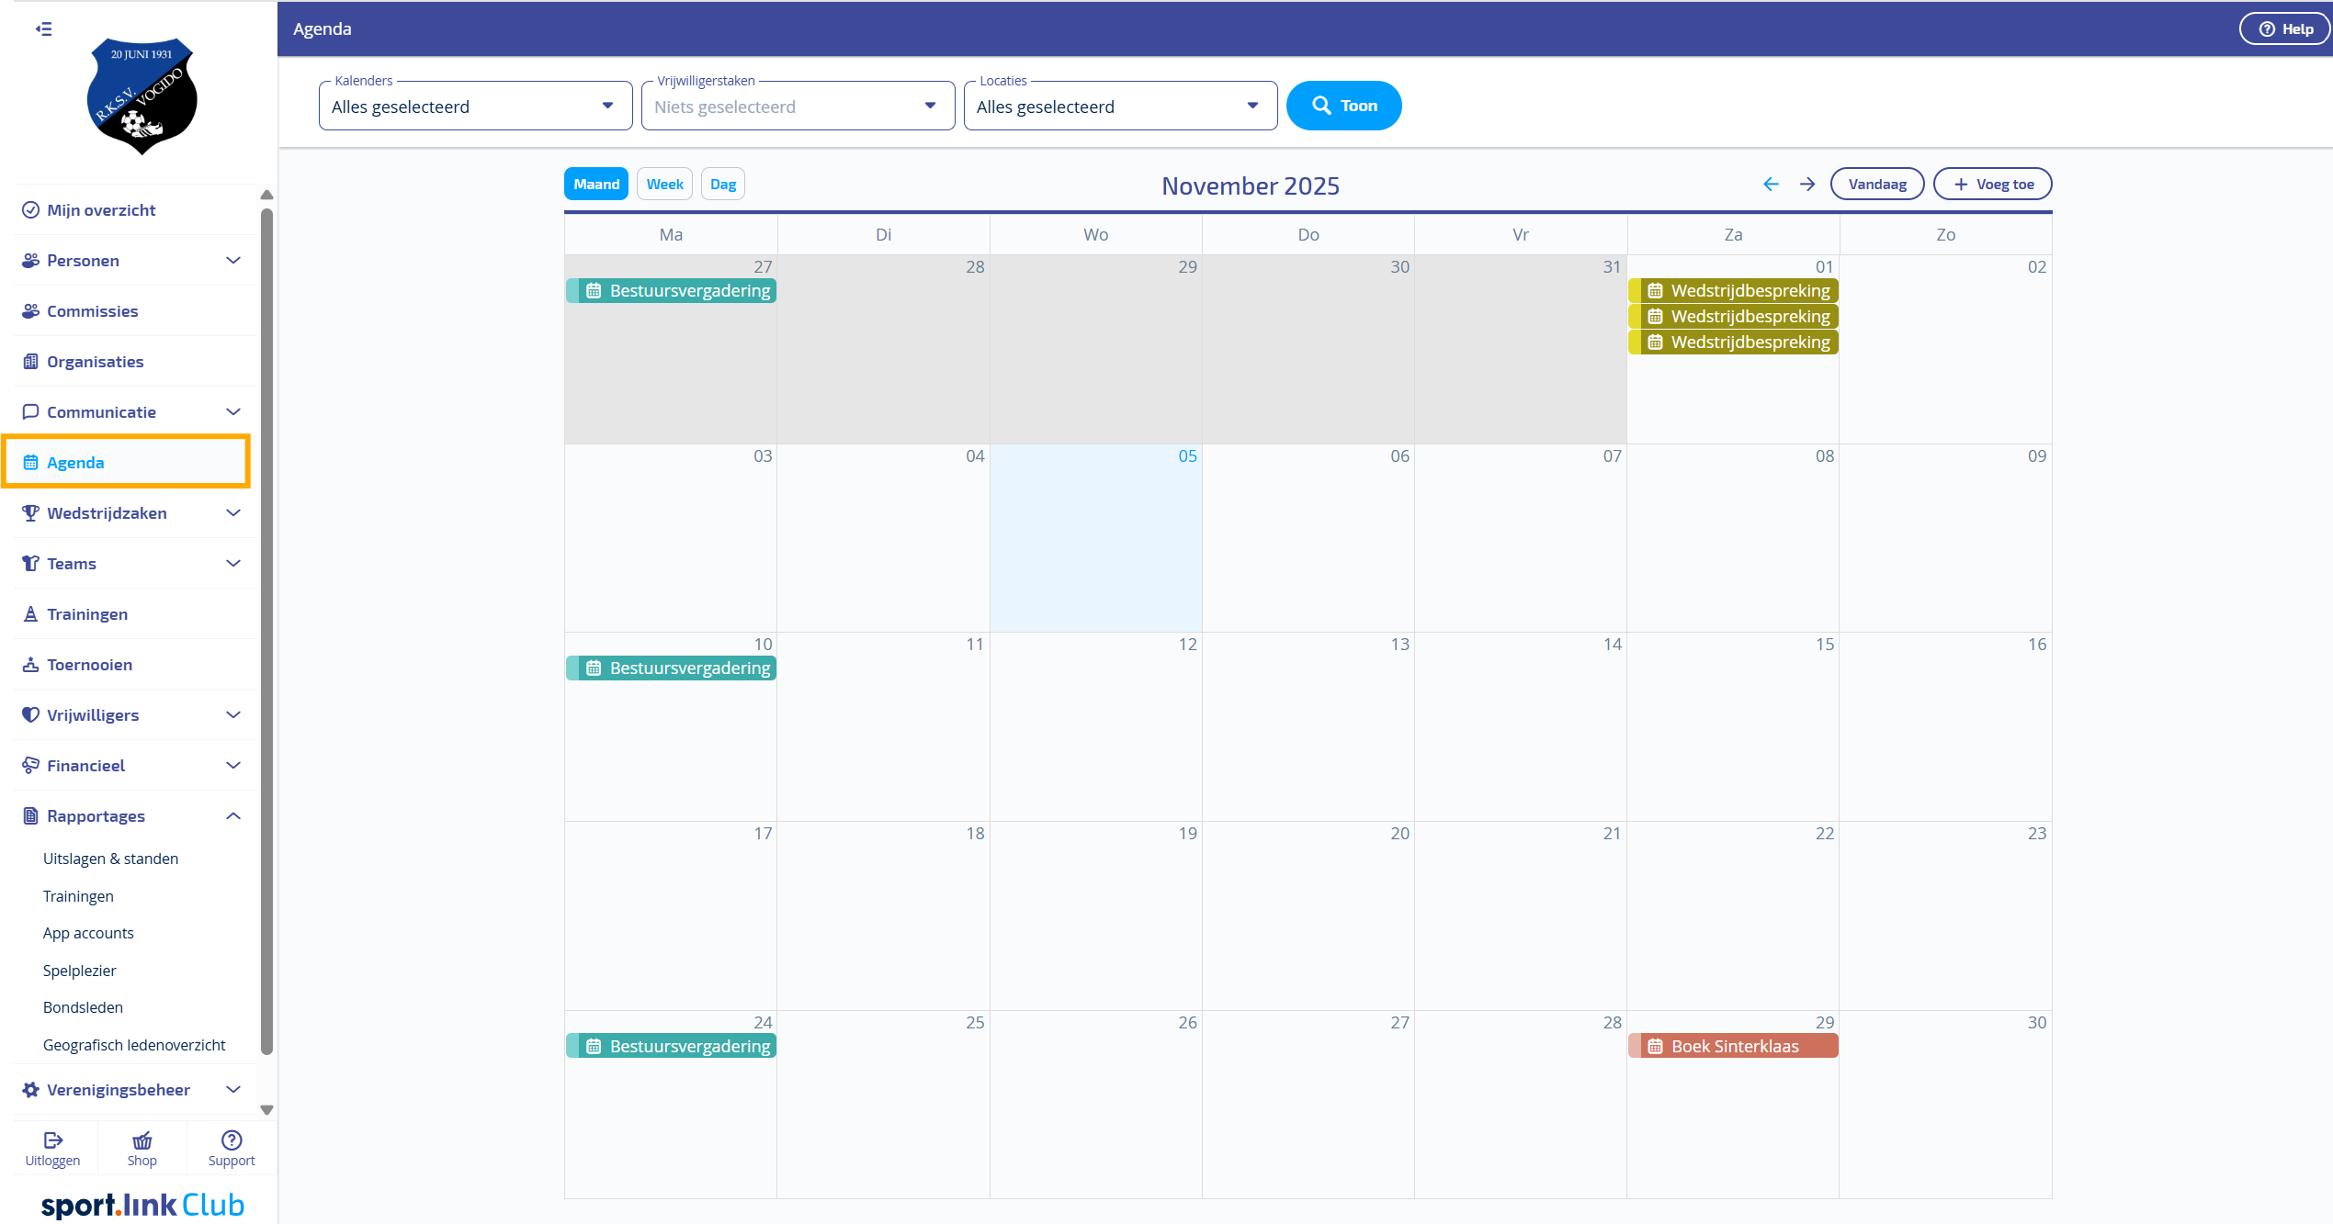Open Mijn overzicht in the sidebar
This screenshot has width=2333, height=1224.
[x=101, y=210]
